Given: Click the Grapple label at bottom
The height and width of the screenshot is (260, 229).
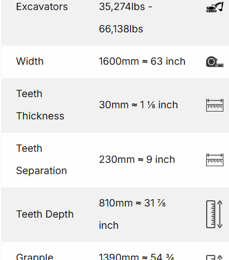Looking at the screenshot, I should 35,257.
